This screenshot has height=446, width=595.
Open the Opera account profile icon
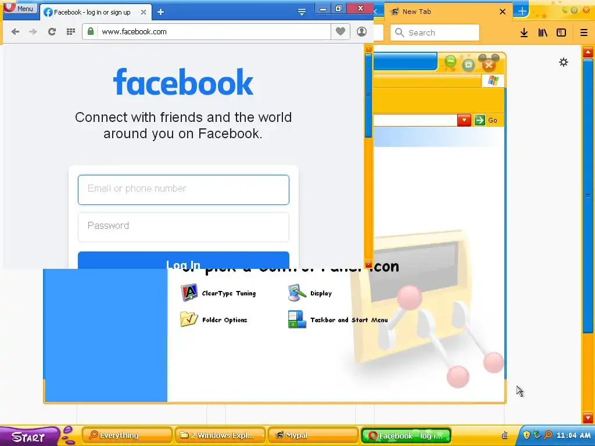click(x=361, y=31)
